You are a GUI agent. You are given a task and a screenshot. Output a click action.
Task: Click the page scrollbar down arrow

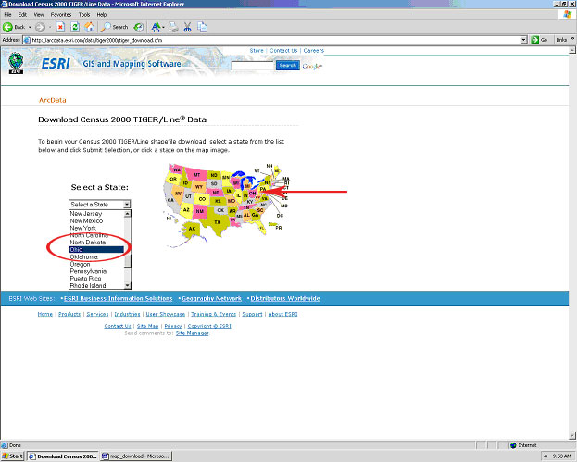click(x=572, y=436)
